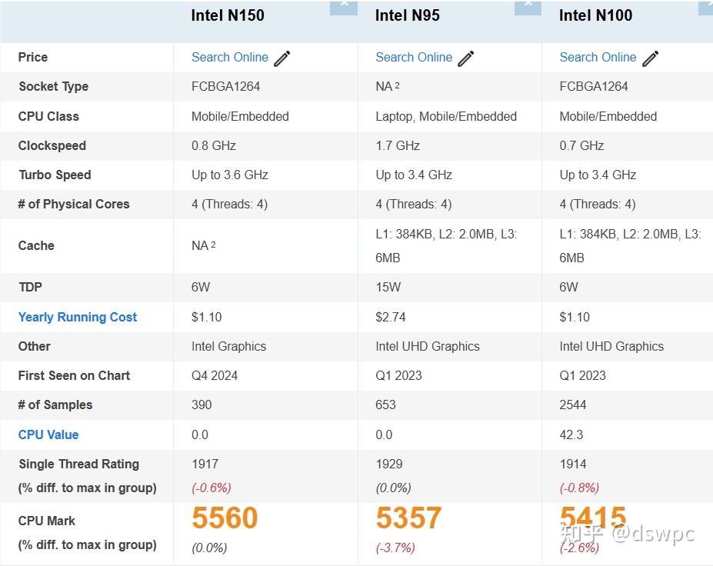Click the CPU Value row link
The width and height of the screenshot is (713, 566).
pos(48,434)
